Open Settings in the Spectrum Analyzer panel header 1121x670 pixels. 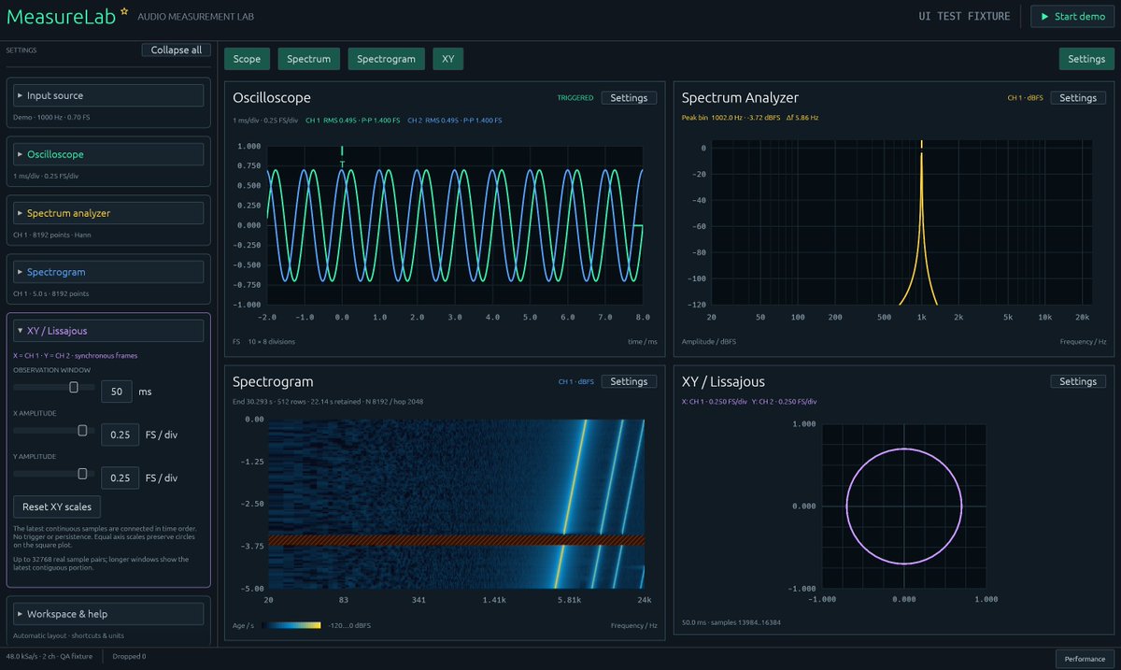1078,97
